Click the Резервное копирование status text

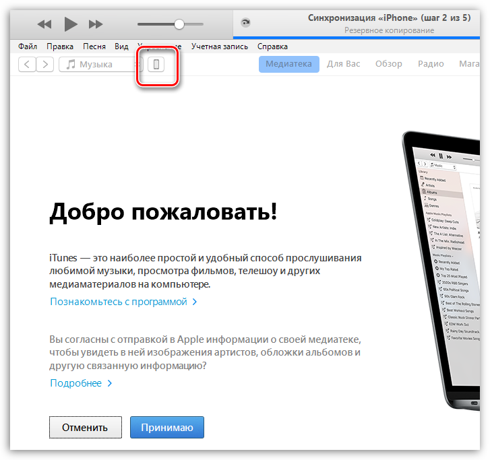click(x=389, y=30)
